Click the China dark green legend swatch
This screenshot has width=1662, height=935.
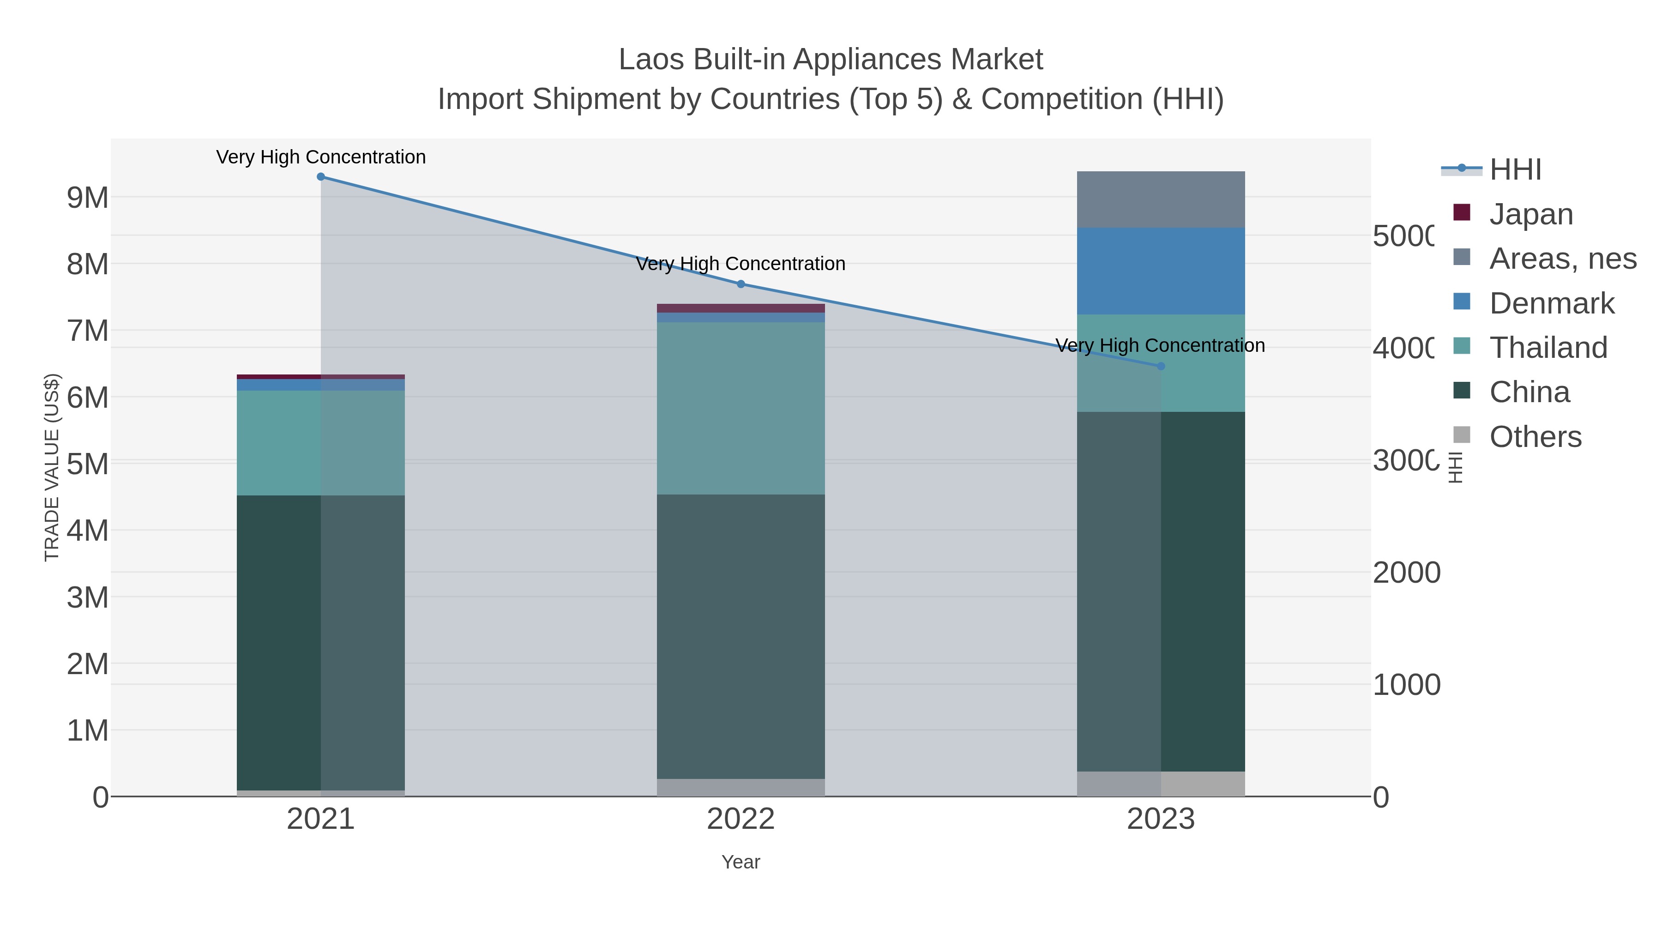1461,390
